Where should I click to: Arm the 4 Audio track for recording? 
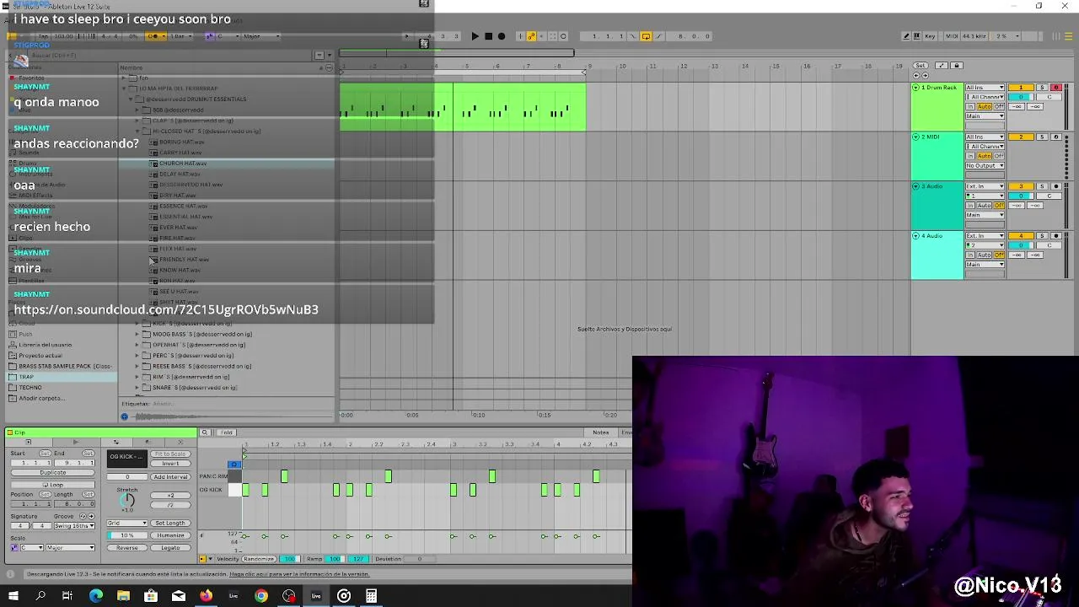point(1055,236)
